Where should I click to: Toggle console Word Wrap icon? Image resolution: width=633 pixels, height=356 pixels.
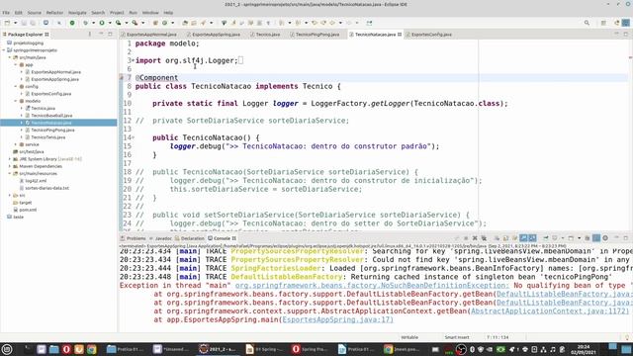[x=514, y=238]
